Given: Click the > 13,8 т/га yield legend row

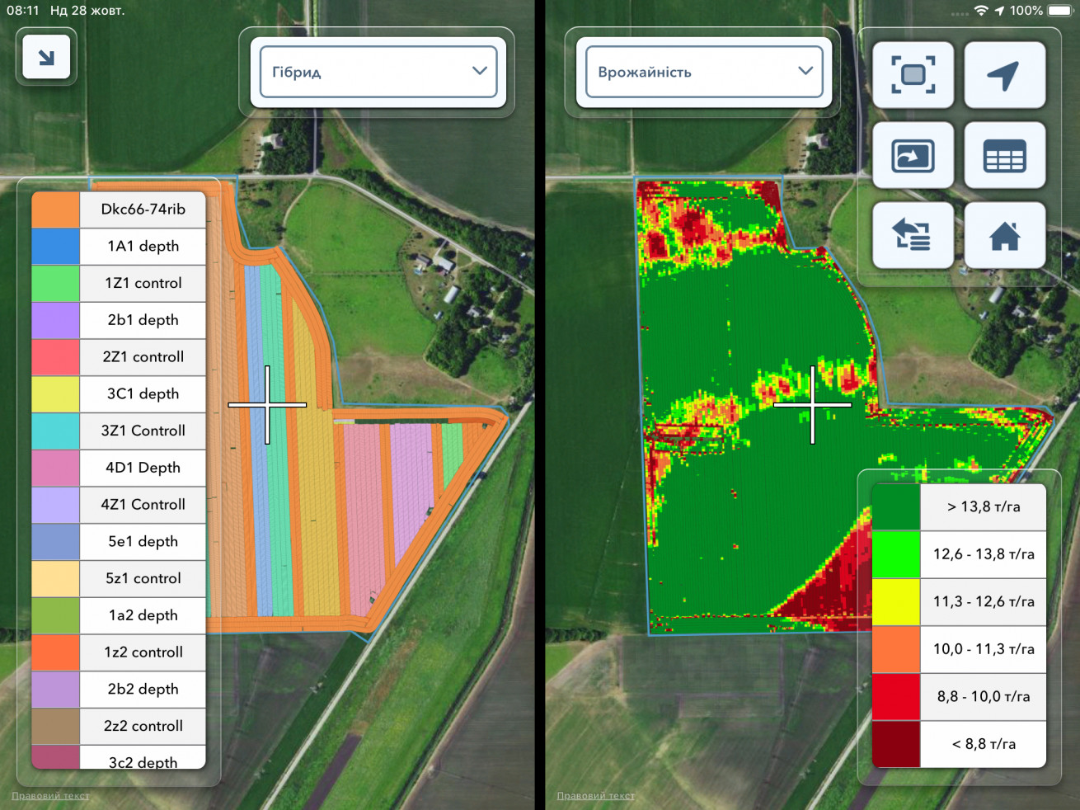Looking at the screenshot, I should pos(959,506).
